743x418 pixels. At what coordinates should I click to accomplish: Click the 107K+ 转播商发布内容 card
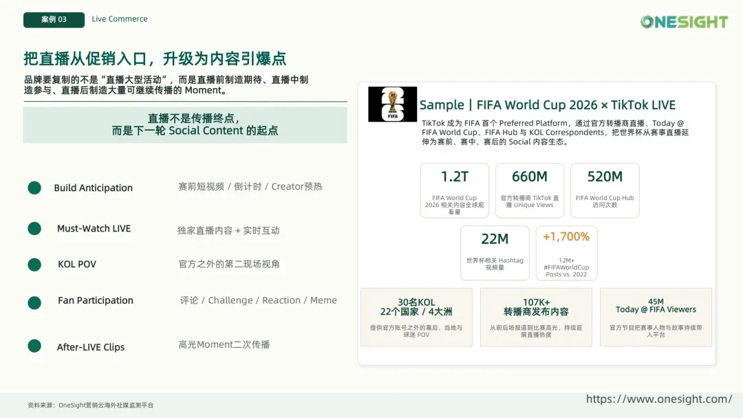536,317
